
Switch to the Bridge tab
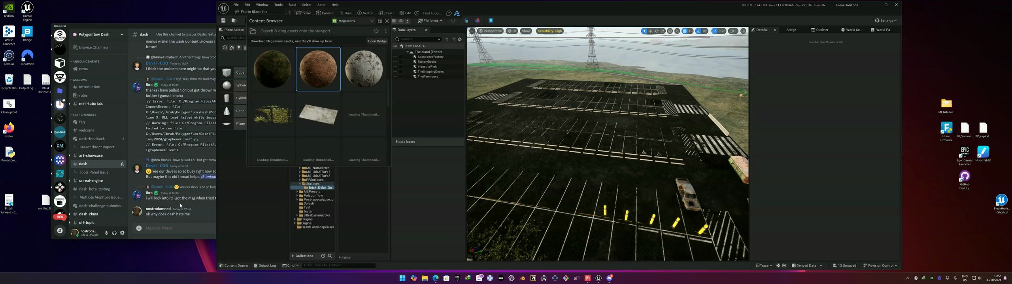point(791,30)
